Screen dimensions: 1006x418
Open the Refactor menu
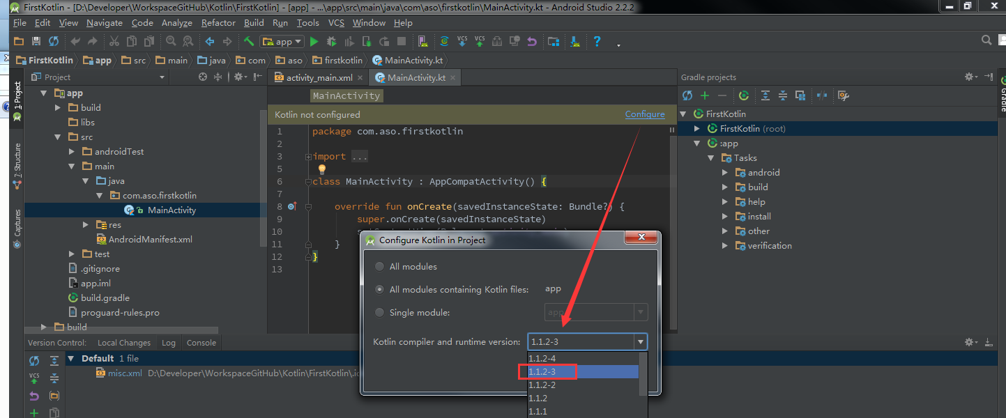(x=218, y=22)
